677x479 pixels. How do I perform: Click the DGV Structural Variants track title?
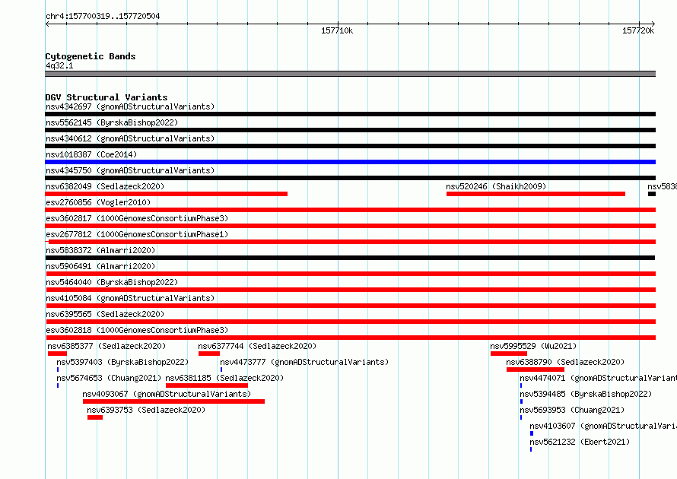coord(106,97)
